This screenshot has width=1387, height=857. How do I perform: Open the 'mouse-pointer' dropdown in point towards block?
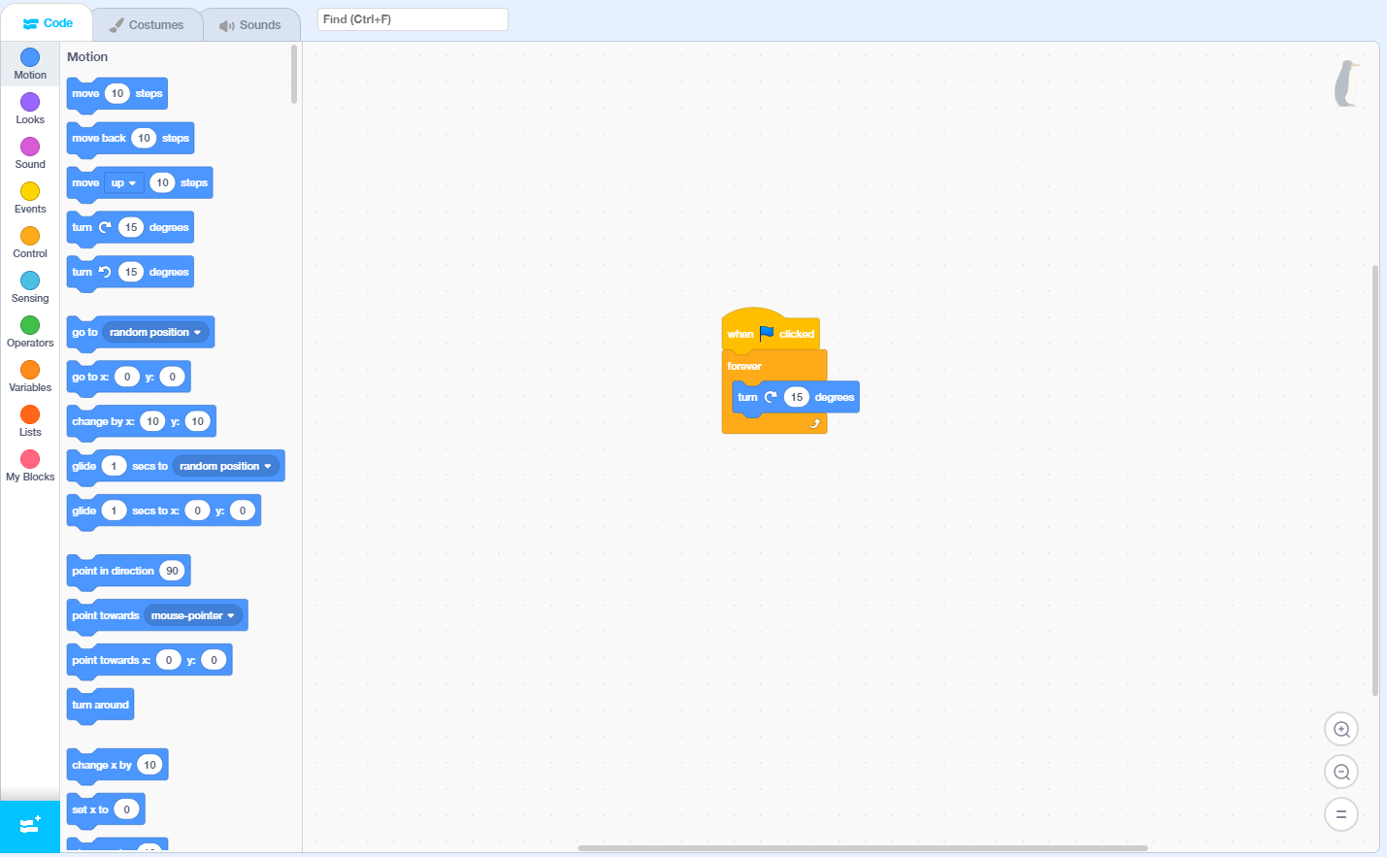(x=190, y=614)
